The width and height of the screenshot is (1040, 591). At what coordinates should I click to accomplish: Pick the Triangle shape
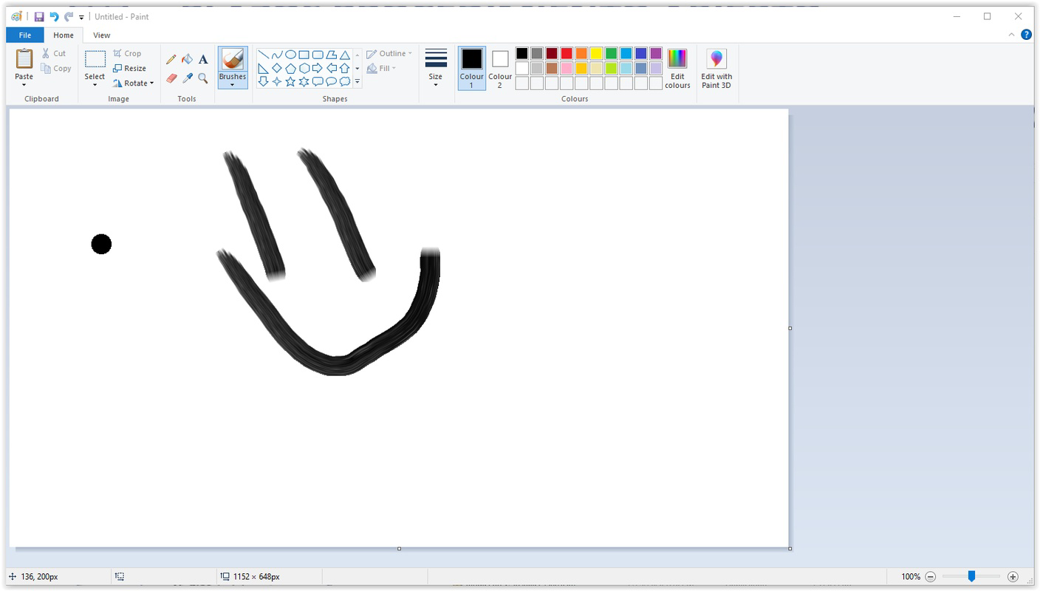(x=344, y=55)
